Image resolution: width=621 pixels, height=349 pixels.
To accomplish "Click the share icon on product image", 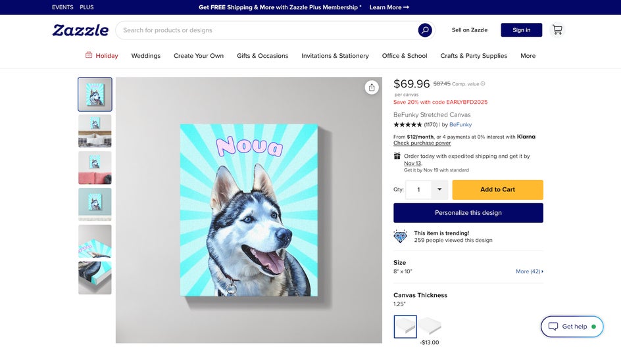I will (372, 87).
